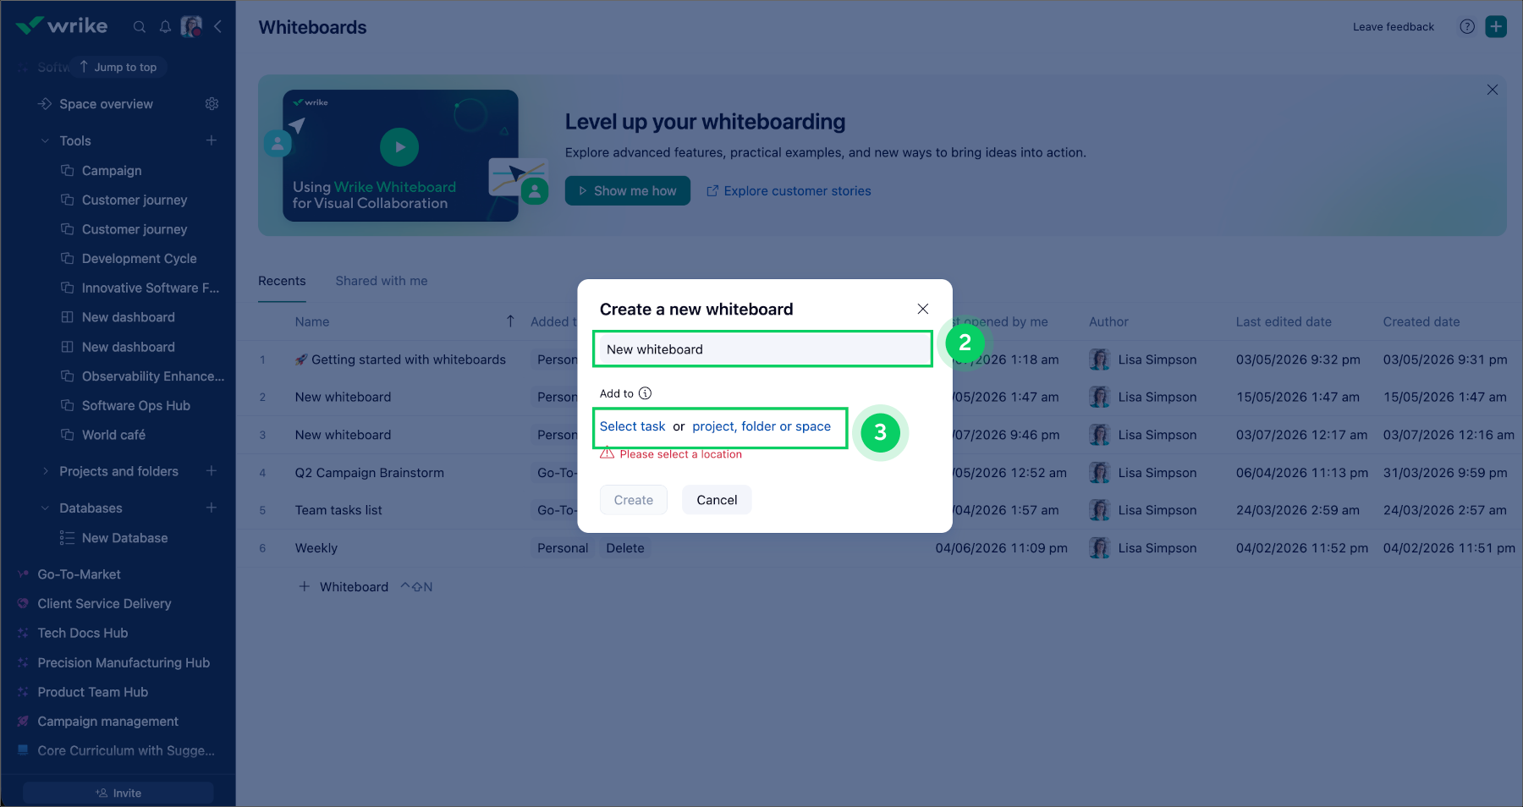
Task: Add item to Projects and folders
Action: [x=212, y=471]
